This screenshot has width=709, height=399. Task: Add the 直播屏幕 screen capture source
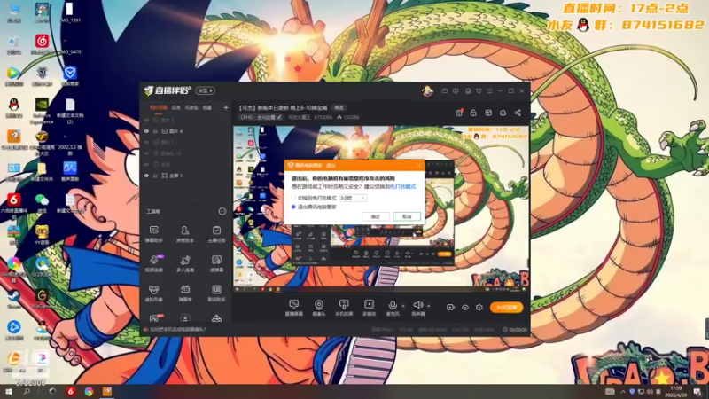(x=294, y=308)
